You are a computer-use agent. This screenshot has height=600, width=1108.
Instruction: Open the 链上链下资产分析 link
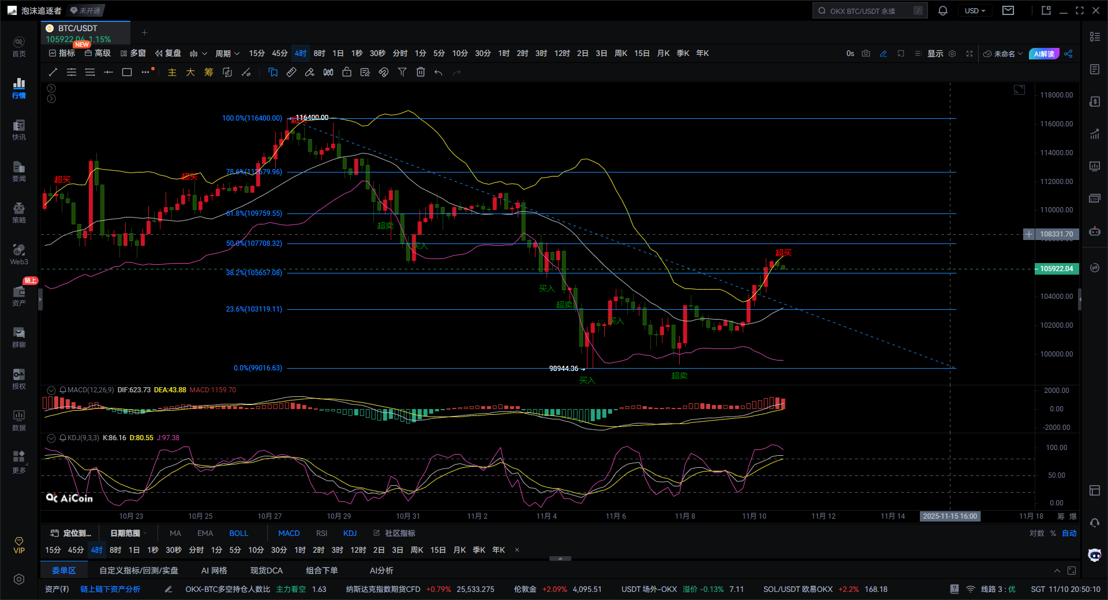coord(110,589)
